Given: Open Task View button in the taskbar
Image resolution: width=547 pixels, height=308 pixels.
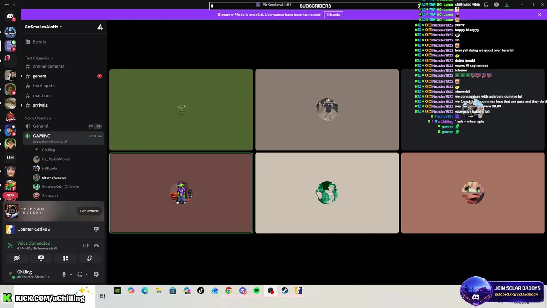Looking at the screenshot, I should (103, 296).
